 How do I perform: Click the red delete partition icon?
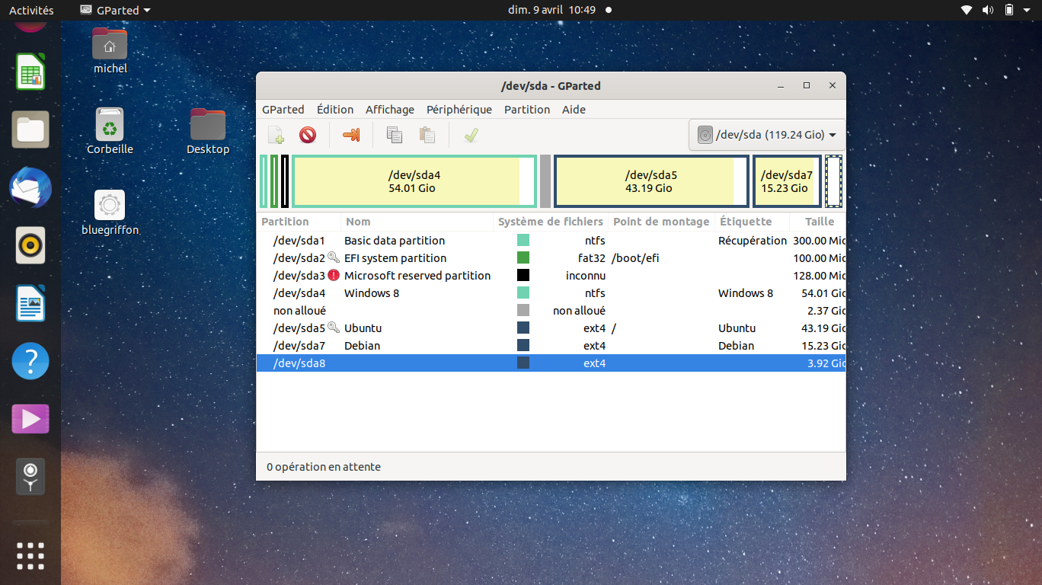coord(308,136)
